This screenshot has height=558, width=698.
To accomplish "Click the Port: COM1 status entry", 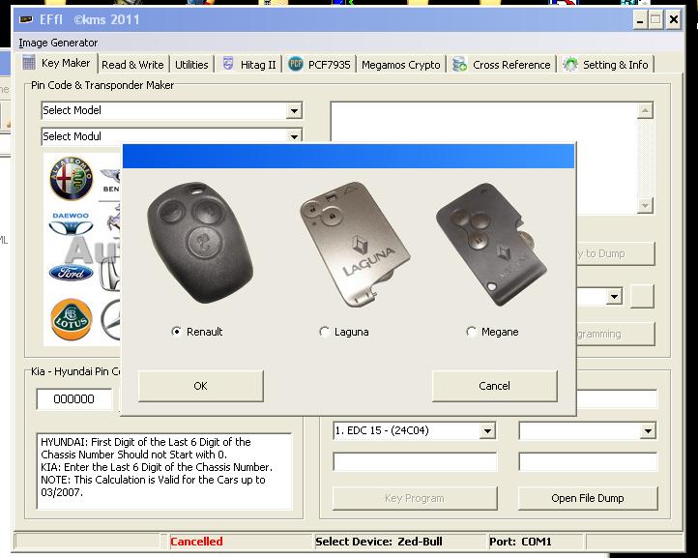I will click(520, 542).
